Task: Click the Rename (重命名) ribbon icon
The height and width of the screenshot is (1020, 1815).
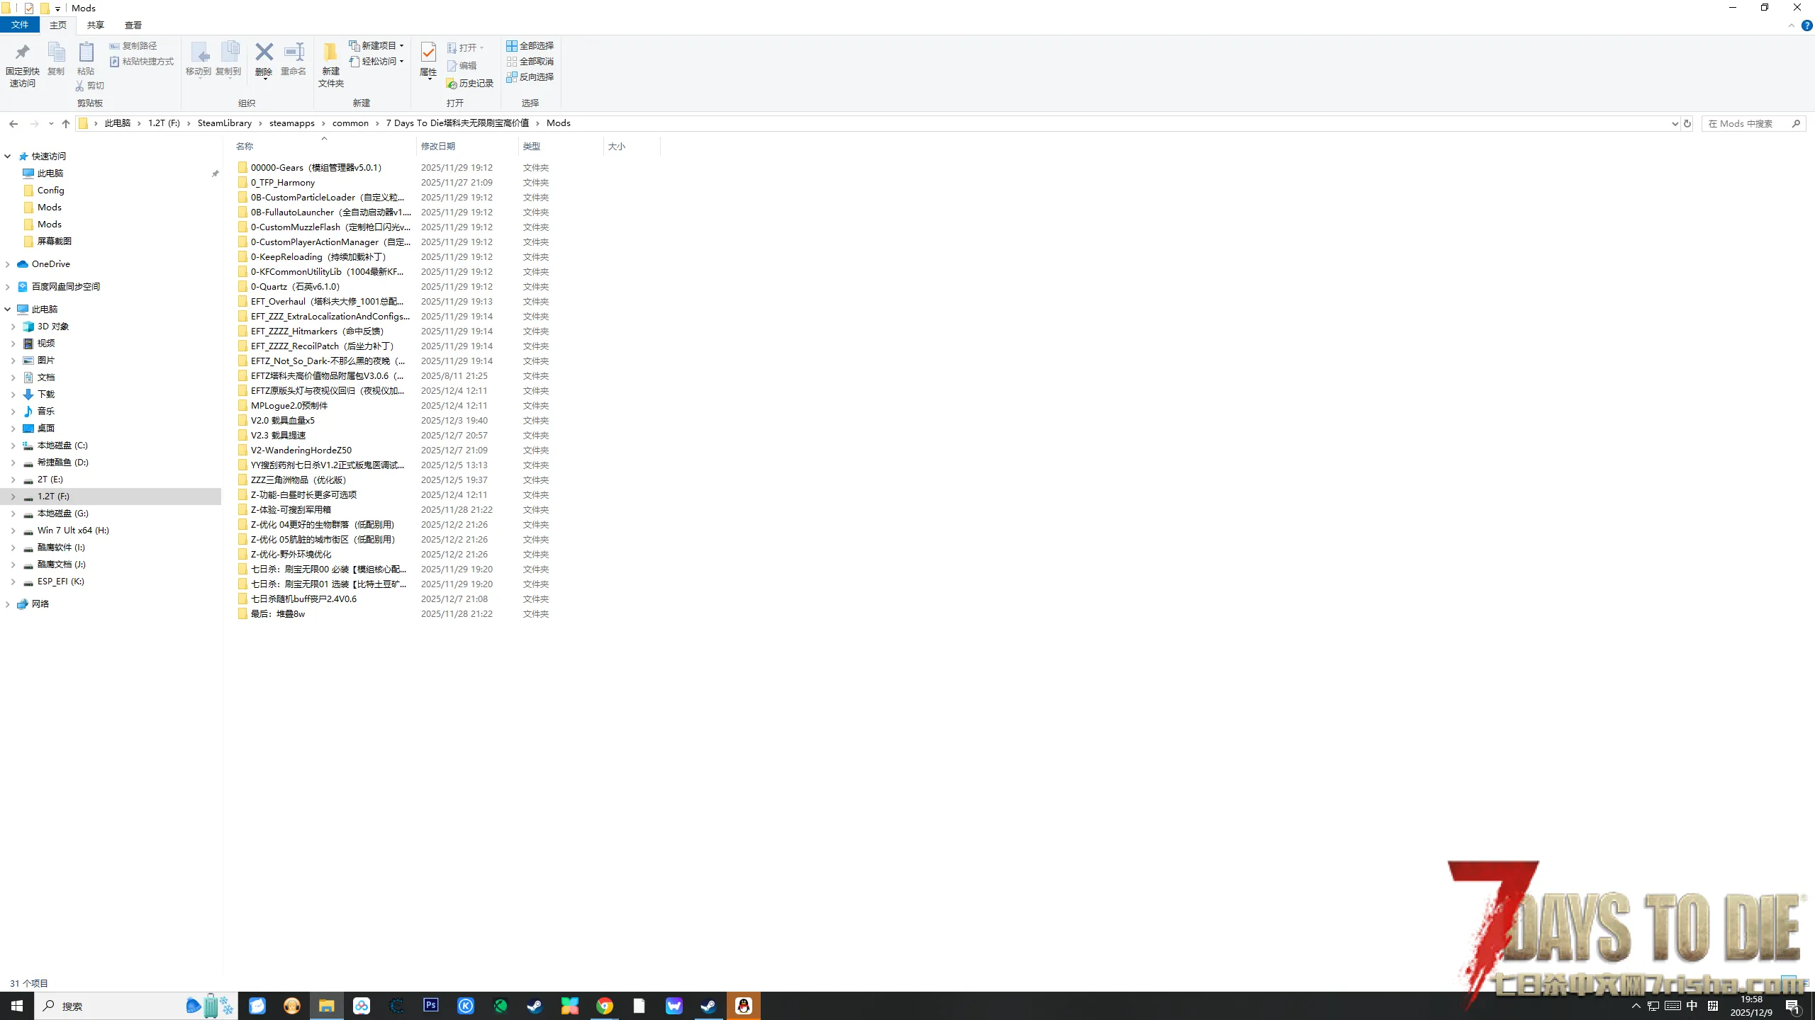Action: point(294,53)
